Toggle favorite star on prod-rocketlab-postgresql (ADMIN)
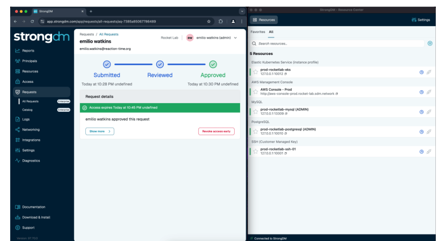The width and height of the screenshot is (442, 241). click(255, 131)
